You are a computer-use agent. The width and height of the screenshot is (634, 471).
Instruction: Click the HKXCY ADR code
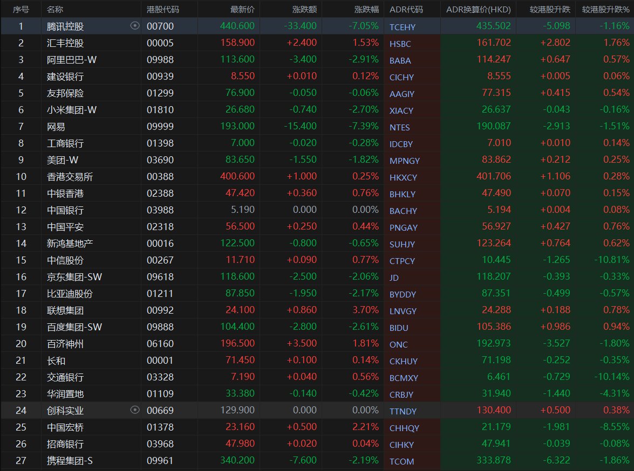pos(403,177)
